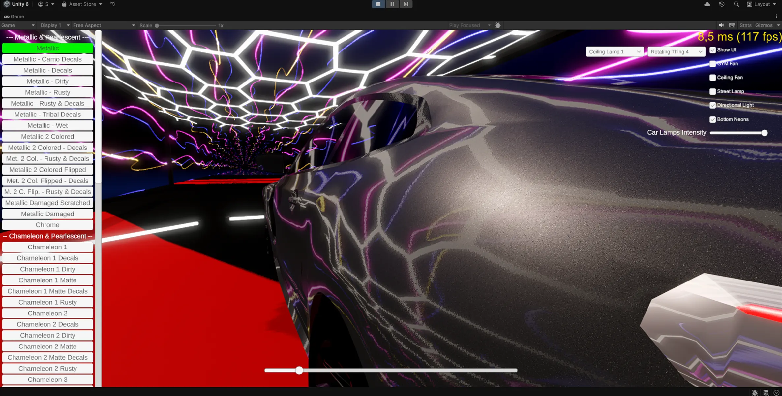Open the Rotating Thing 4 dropdown

pos(676,52)
